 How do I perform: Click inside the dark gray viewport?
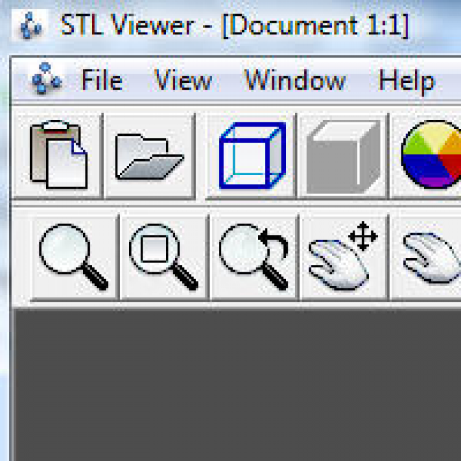237,385
